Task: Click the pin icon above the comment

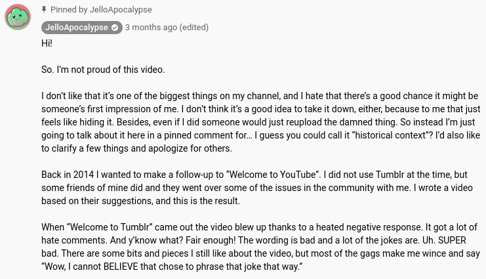Action: (x=44, y=10)
